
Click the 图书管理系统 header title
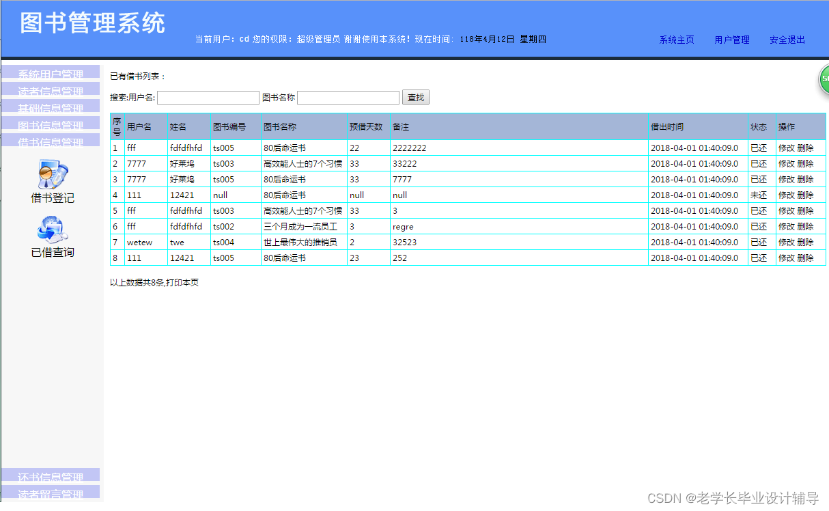click(x=94, y=23)
